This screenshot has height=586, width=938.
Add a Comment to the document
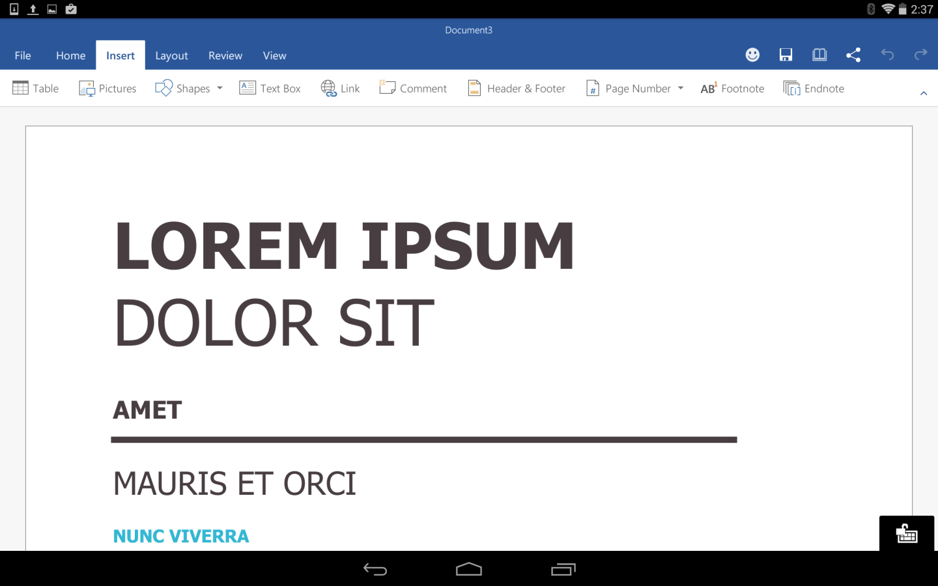coord(412,88)
